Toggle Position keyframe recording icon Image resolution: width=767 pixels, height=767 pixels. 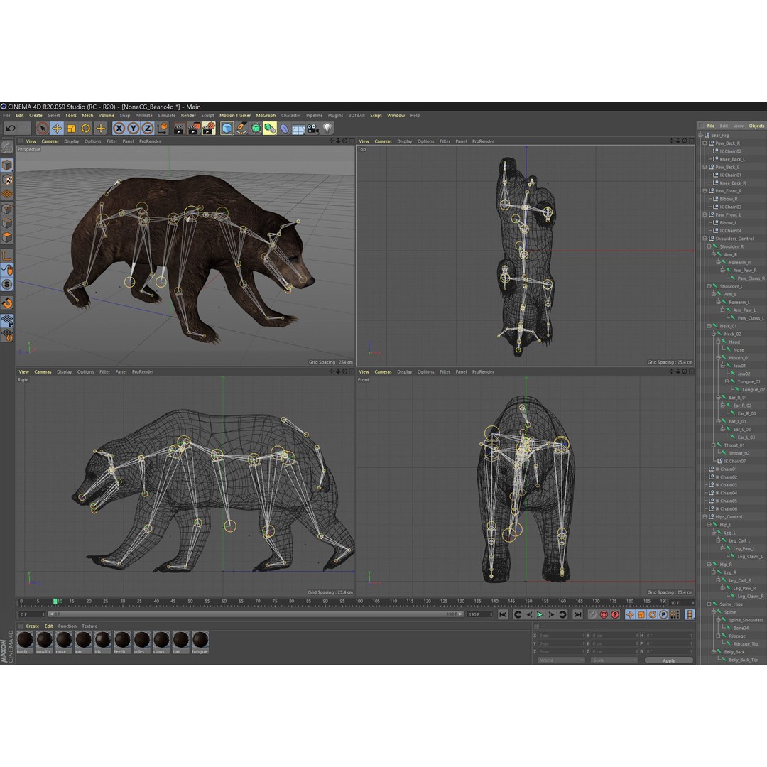tap(630, 614)
